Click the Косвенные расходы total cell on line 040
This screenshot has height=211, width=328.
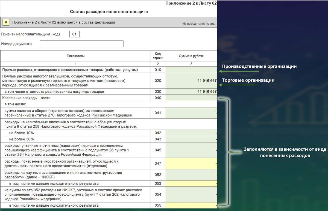click(191, 98)
